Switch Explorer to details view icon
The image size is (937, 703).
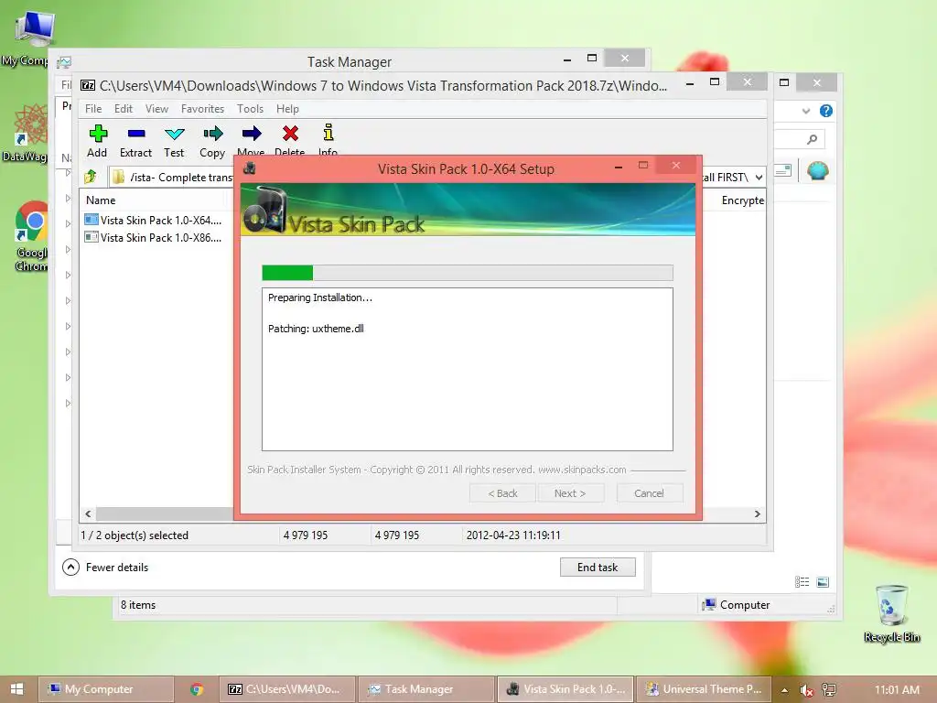pyautogui.click(x=802, y=581)
